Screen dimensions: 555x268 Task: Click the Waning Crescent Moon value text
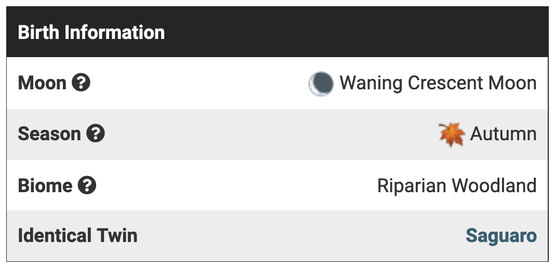438,83
